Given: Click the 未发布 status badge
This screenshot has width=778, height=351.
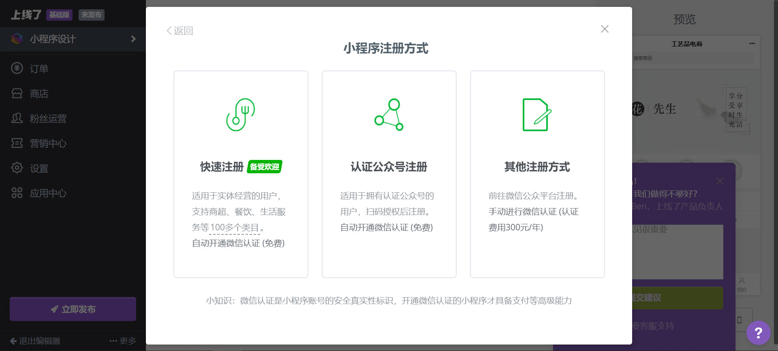Looking at the screenshot, I should click(x=91, y=15).
